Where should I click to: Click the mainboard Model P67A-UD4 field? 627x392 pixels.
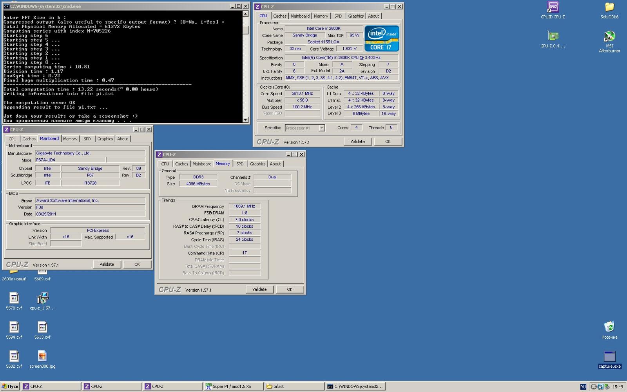(70, 160)
